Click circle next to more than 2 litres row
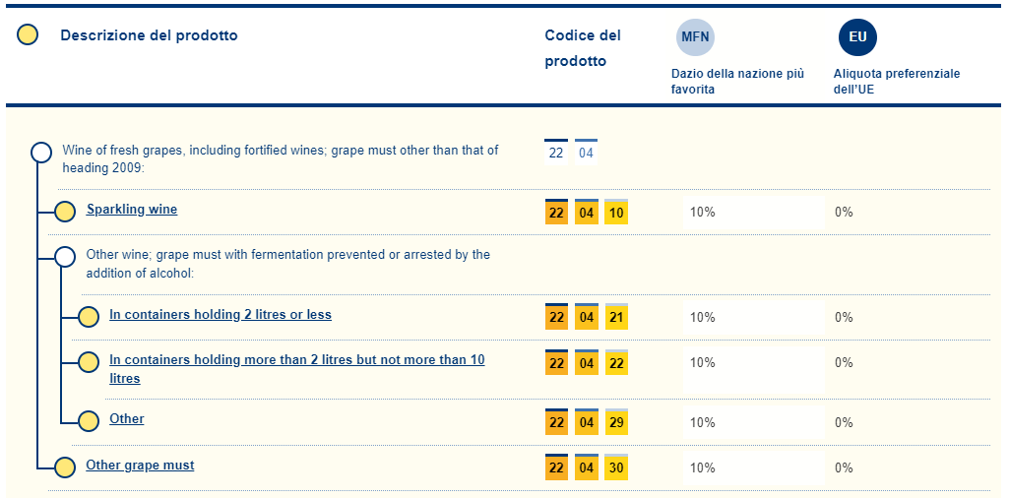The width and height of the screenshot is (1009, 498). [89, 362]
